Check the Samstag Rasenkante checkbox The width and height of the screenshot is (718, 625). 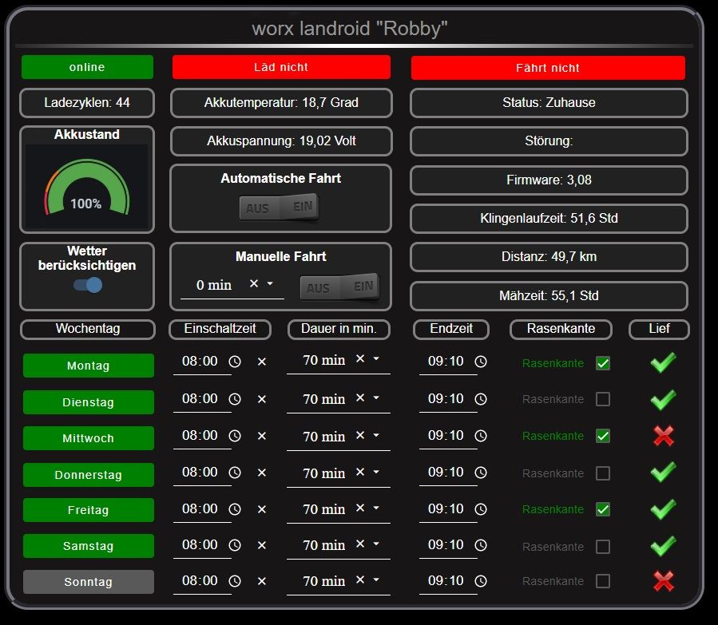click(x=603, y=546)
